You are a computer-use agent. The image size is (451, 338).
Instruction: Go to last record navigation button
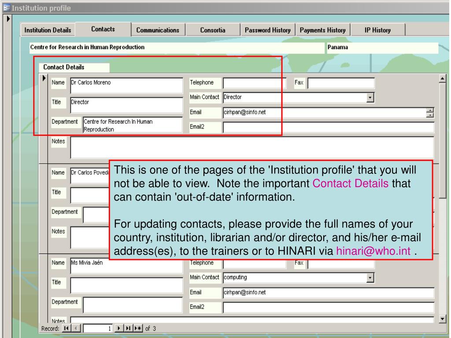[128, 328]
